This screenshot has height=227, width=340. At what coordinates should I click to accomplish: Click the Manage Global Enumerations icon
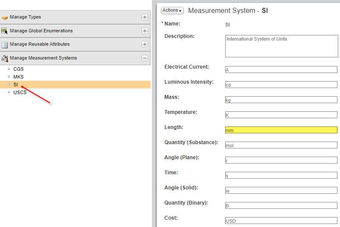click(x=5, y=31)
